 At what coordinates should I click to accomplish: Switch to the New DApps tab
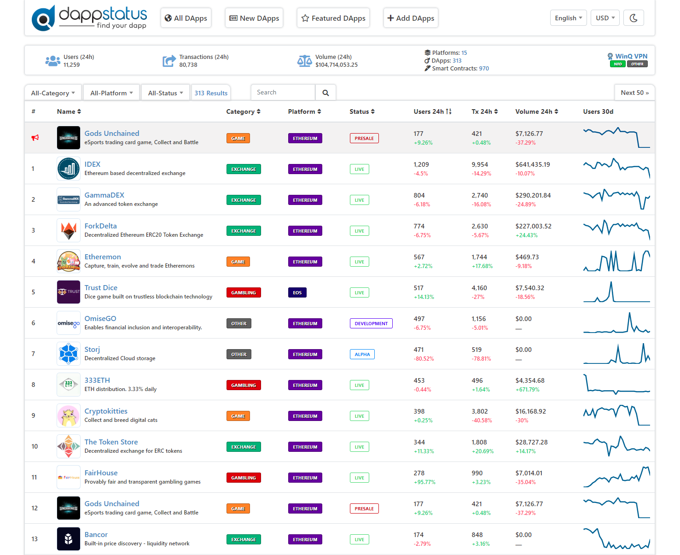pos(254,18)
